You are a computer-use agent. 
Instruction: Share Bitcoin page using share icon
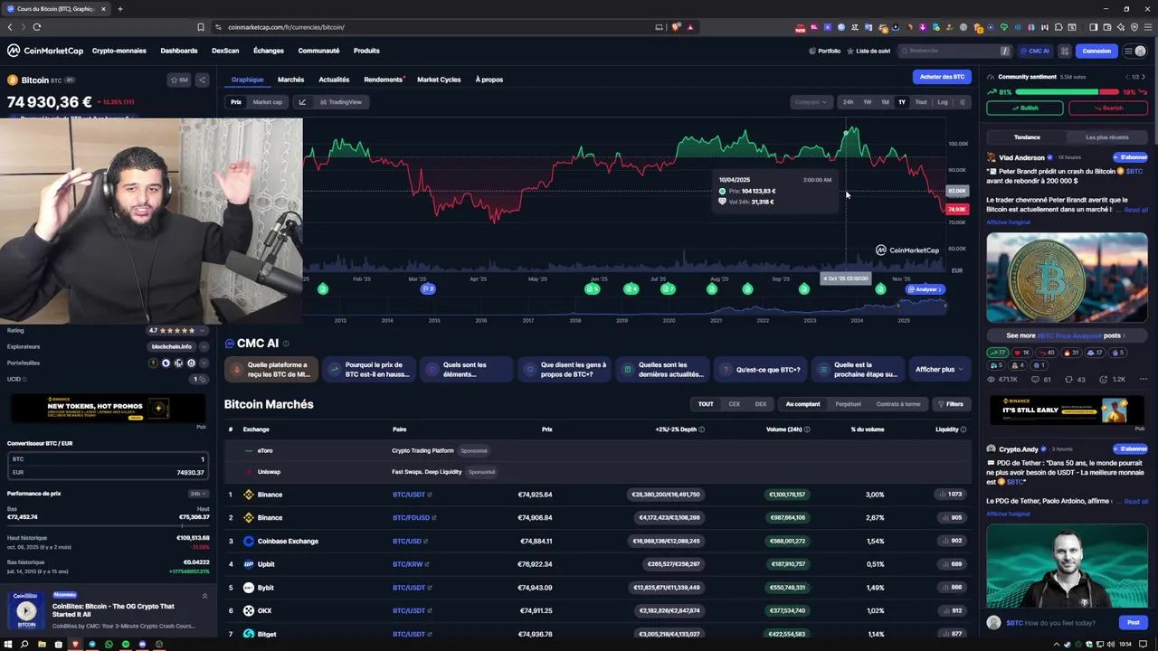tap(202, 80)
